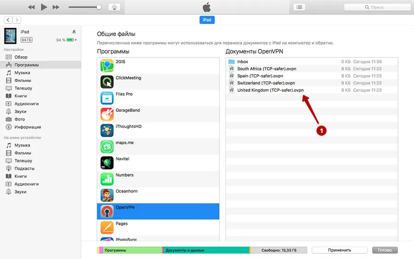414x259 pixels.
Task: Click the 94 % battery indicator
Action: [66, 40]
